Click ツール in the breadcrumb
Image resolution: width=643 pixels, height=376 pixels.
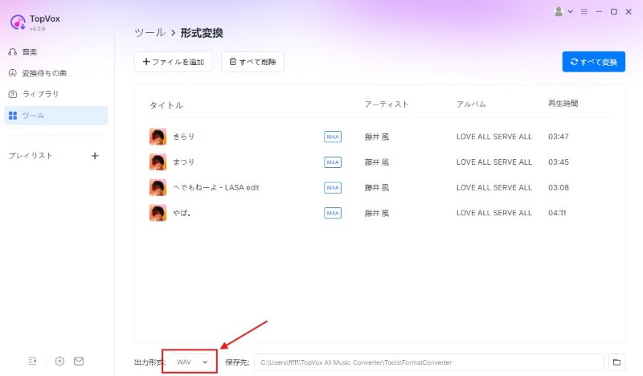tap(150, 33)
